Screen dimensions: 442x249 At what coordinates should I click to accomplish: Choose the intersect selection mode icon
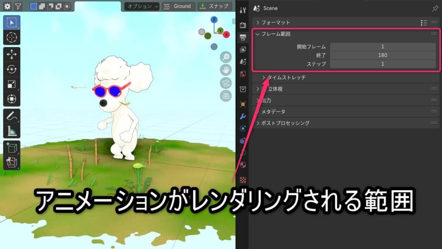(67, 6)
